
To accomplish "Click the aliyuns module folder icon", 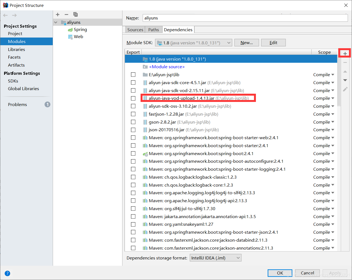I will tap(63, 22).
